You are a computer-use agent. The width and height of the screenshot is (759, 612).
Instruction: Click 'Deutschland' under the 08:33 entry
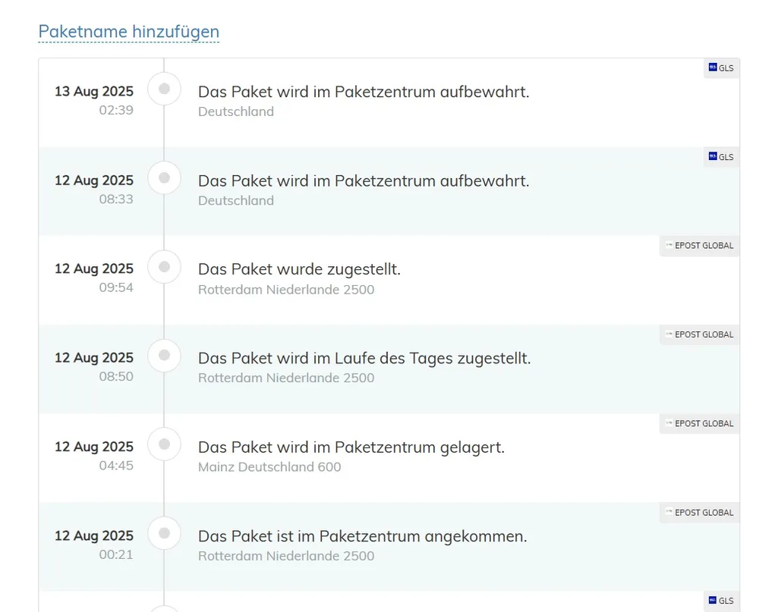pyautogui.click(x=236, y=200)
